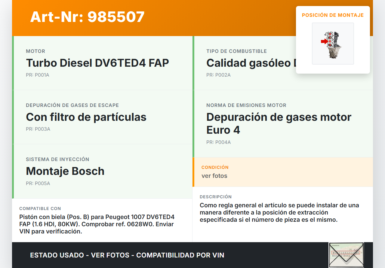Screen dimensions: 385x268
Task: Click the footer "ESTADO USADO - VER FOTOS" banner text
Action: pos(127,255)
